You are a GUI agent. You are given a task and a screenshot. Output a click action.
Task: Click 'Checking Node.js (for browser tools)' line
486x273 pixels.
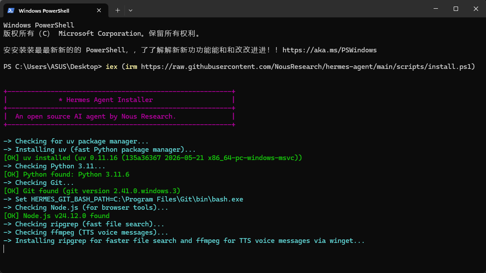[x=86, y=208]
